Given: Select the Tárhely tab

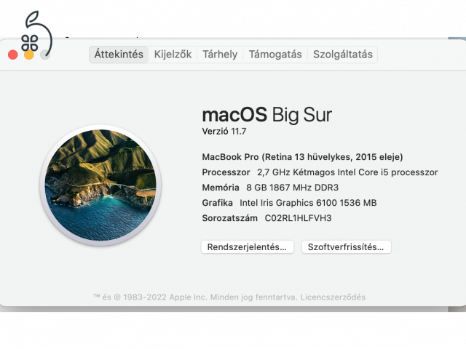Looking at the screenshot, I should coord(220,55).
